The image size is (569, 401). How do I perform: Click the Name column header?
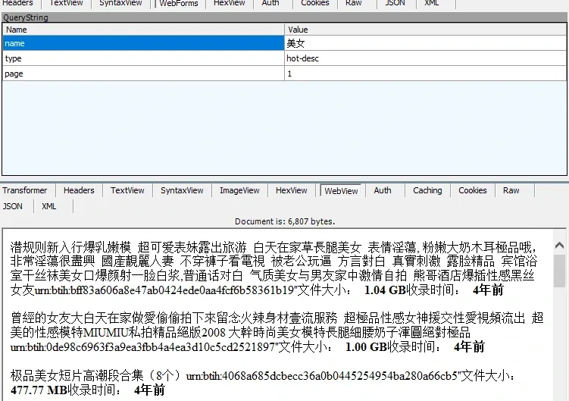144,30
